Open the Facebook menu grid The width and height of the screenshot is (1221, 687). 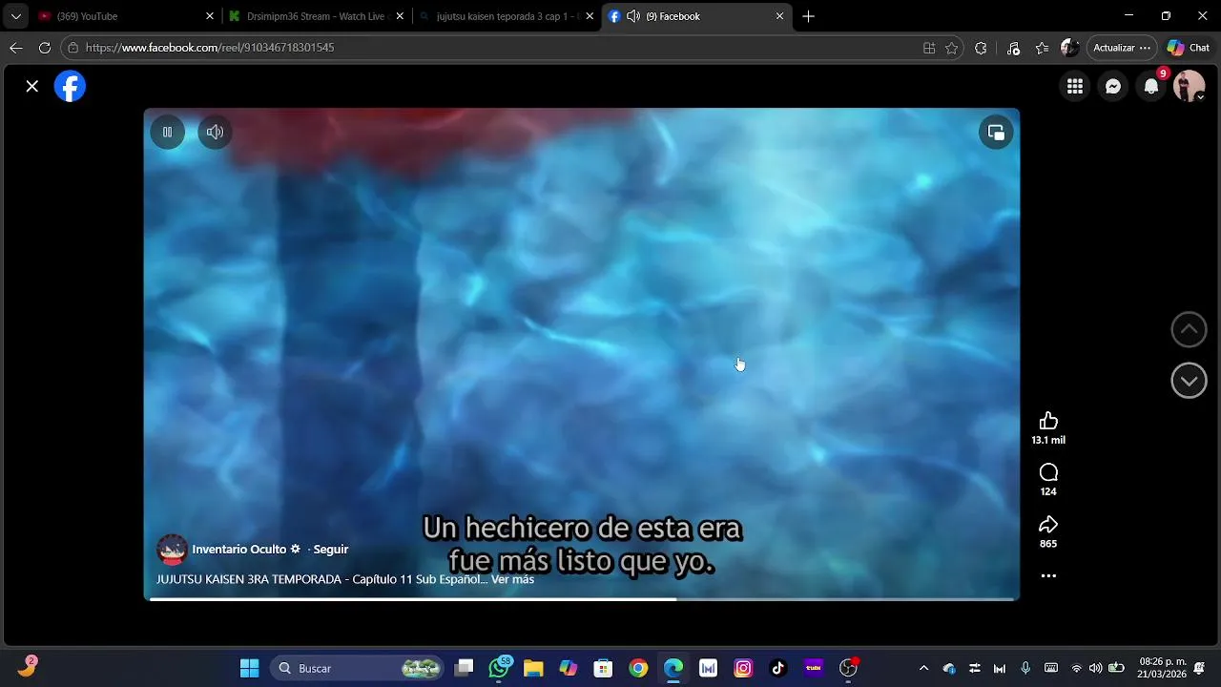coord(1075,86)
